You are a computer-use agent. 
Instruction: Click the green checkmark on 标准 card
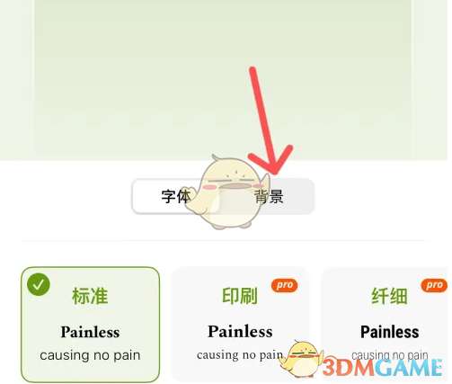(x=39, y=284)
